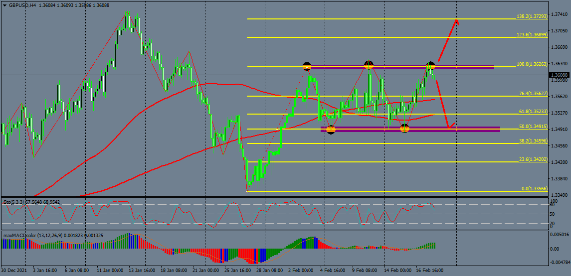Click the second circle marker on the support zone
Viewport: 571px width, 276px height.
pos(404,129)
